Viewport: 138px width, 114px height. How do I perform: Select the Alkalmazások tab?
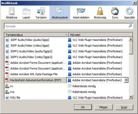(x=60, y=13)
